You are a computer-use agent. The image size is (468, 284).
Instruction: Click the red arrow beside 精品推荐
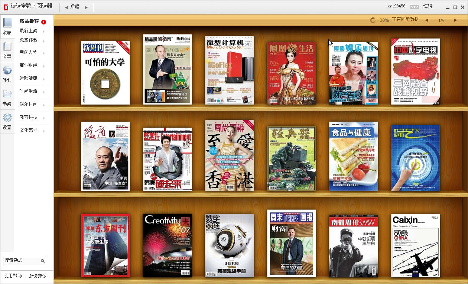pyautogui.click(x=44, y=22)
